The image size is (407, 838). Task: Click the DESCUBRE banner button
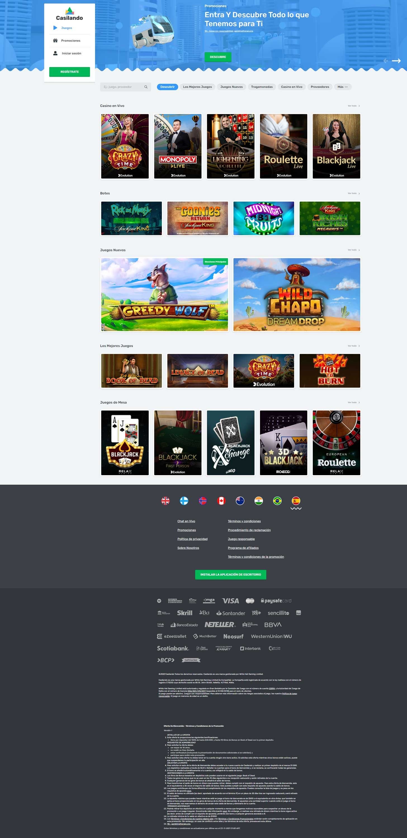[218, 57]
